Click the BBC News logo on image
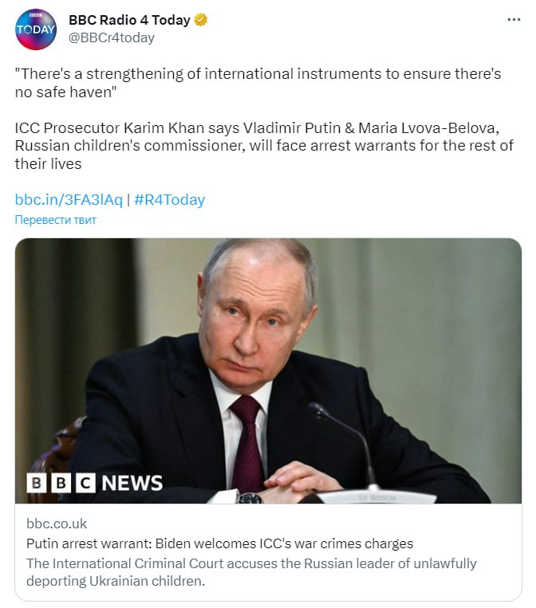 point(94,483)
